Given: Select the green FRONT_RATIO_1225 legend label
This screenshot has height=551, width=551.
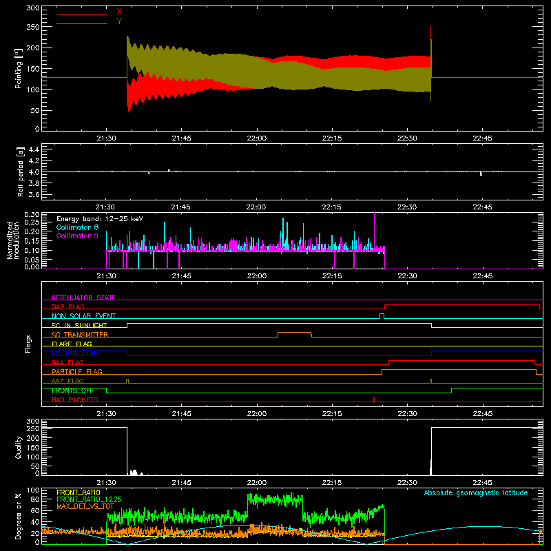Looking at the screenshot, I should [89, 499].
